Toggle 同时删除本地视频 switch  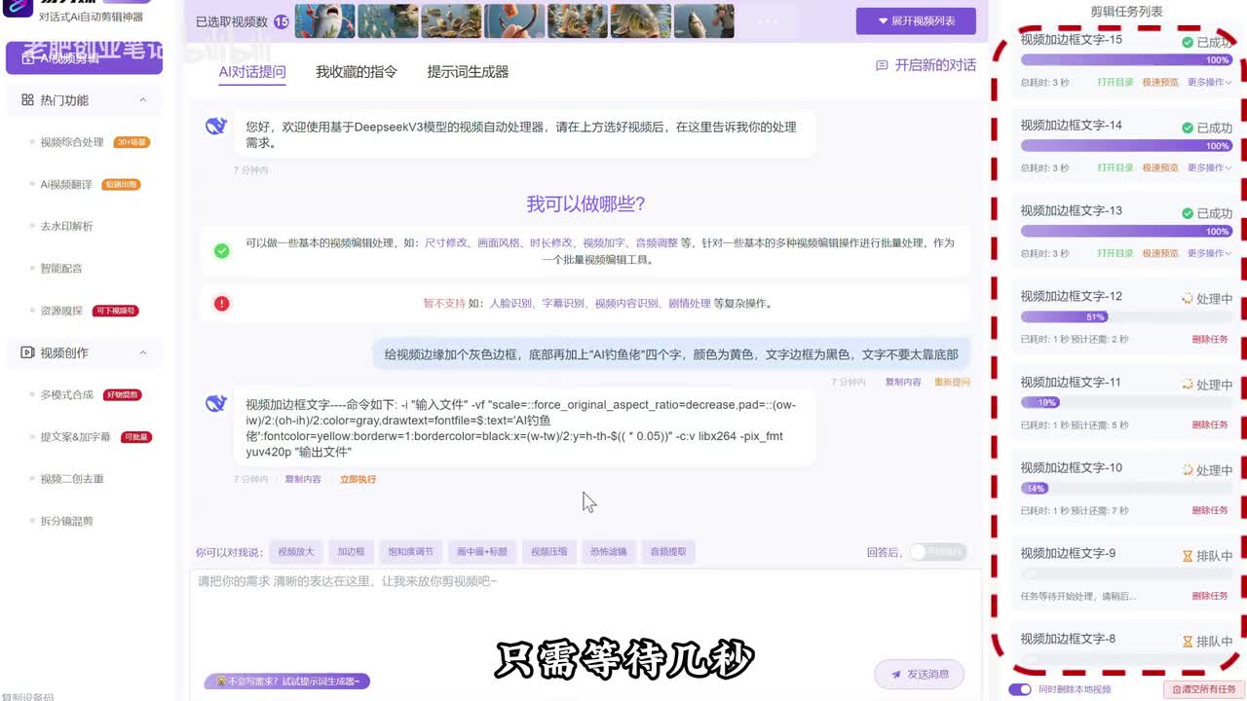click(x=1019, y=689)
